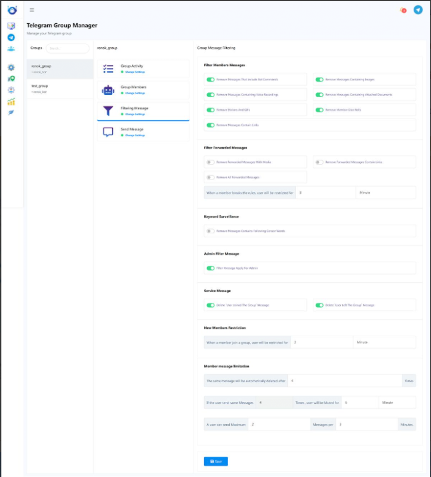The width and height of the screenshot is (431, 477).
Task: Click the Group Activity checklist icon
Action: [108, 69]
